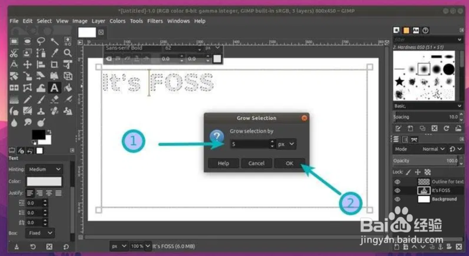Adjust the layer Opacity slider
The width and height of the screenshot is (469, 256).
(426, 161)
